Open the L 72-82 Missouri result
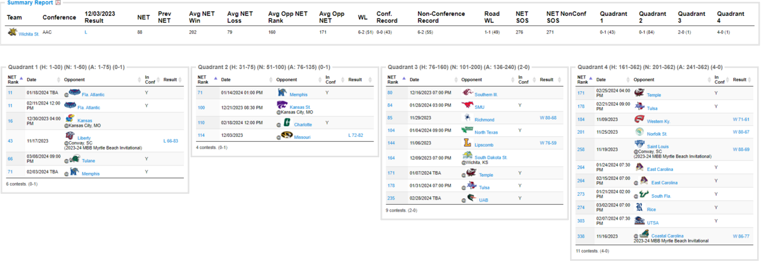Viewport: 761px width, 261px height. pos(357,136)
